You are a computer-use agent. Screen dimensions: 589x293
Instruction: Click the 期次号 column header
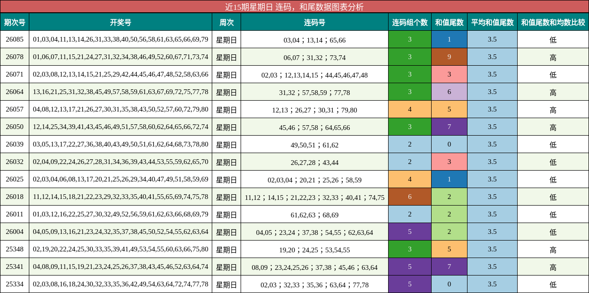click(15, 22)
